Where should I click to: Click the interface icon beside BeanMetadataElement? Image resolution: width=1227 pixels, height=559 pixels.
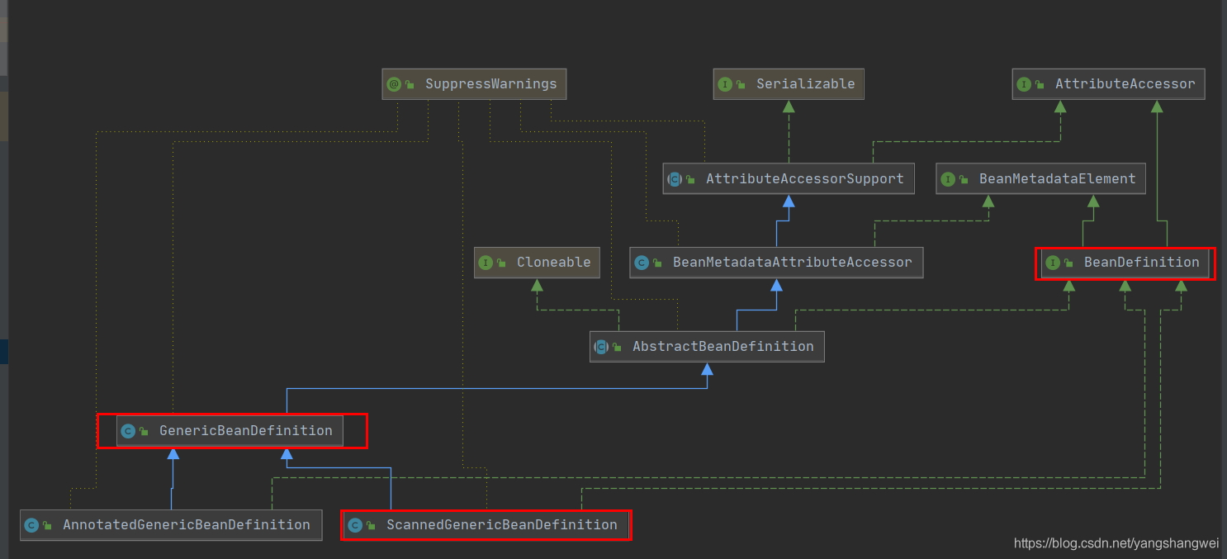948,179
